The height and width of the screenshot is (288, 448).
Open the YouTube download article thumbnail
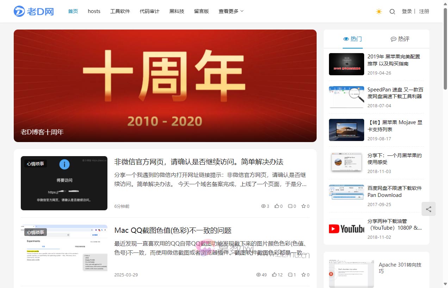(346, 229)
